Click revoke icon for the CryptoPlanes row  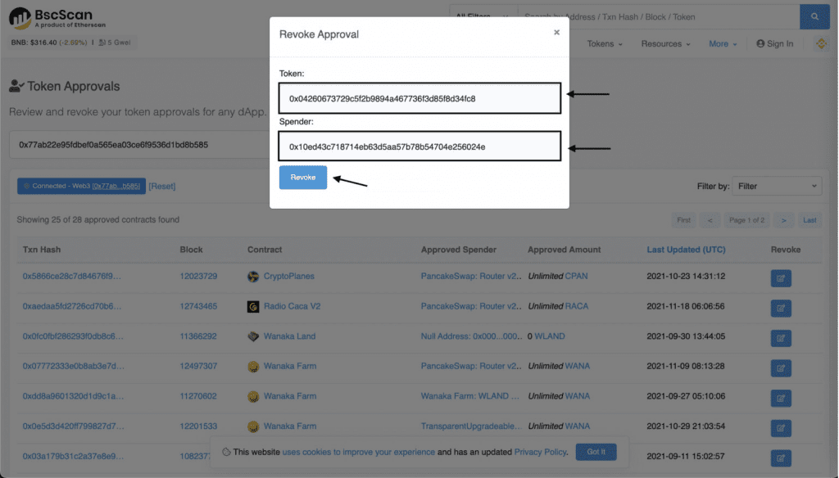click(x=781, y=278)
